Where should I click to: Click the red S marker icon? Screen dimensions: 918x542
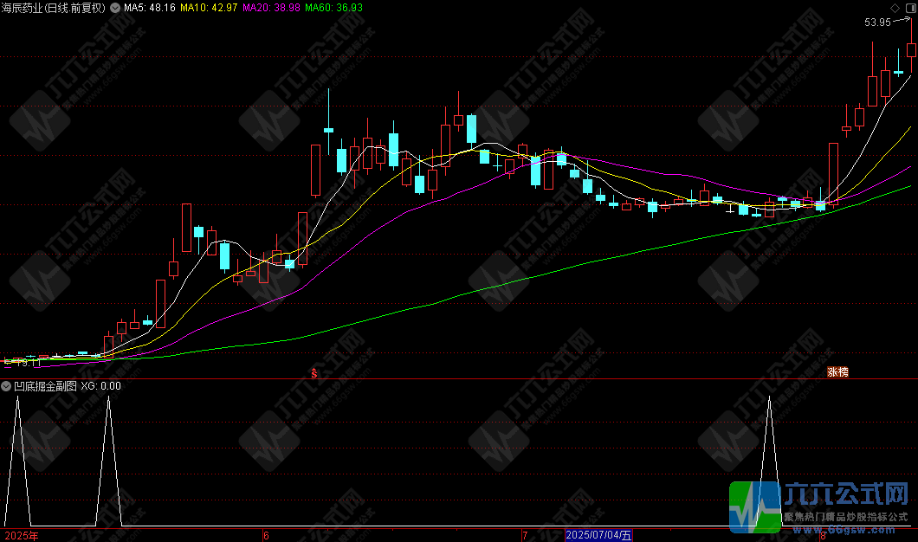(x=314, y=373)
